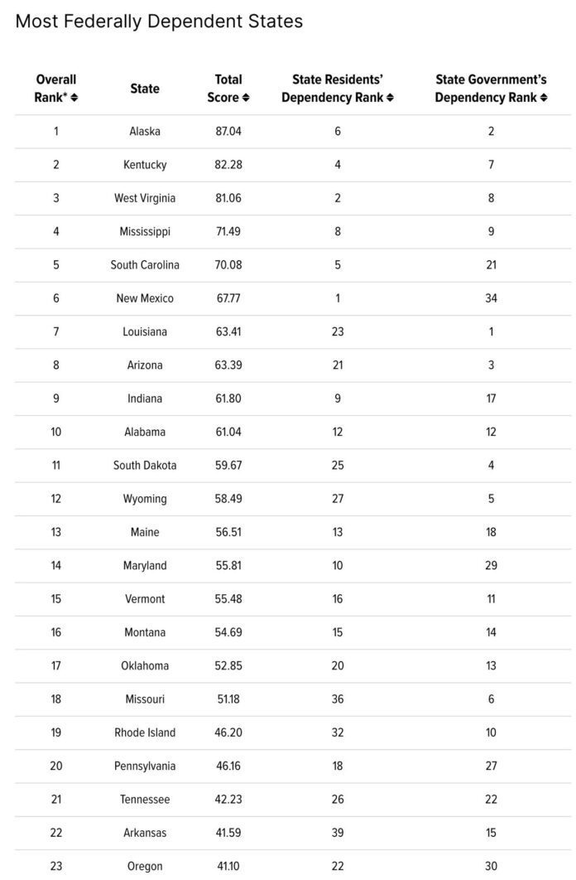Click State Residents' Dependency Rank sort icon
Screen dimensions: 576x880
[x=390, y=98]
